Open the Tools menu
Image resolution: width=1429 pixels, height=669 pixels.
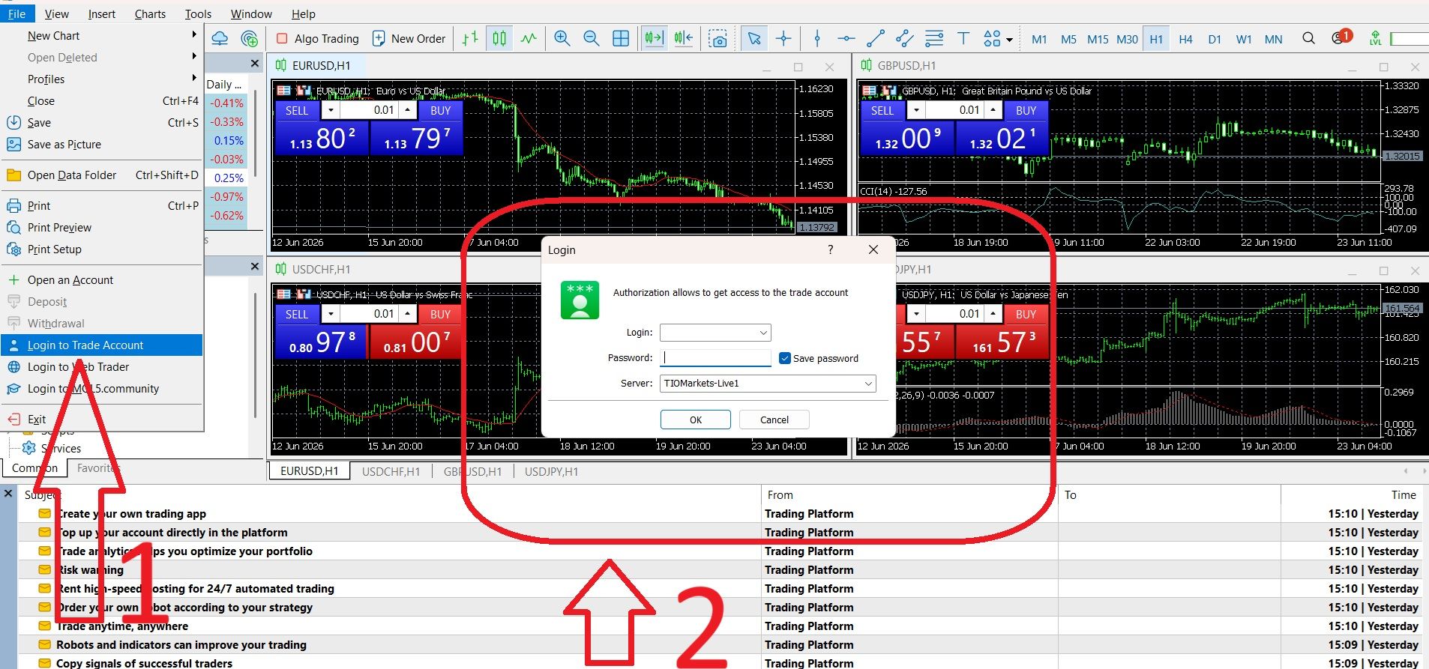198,13
